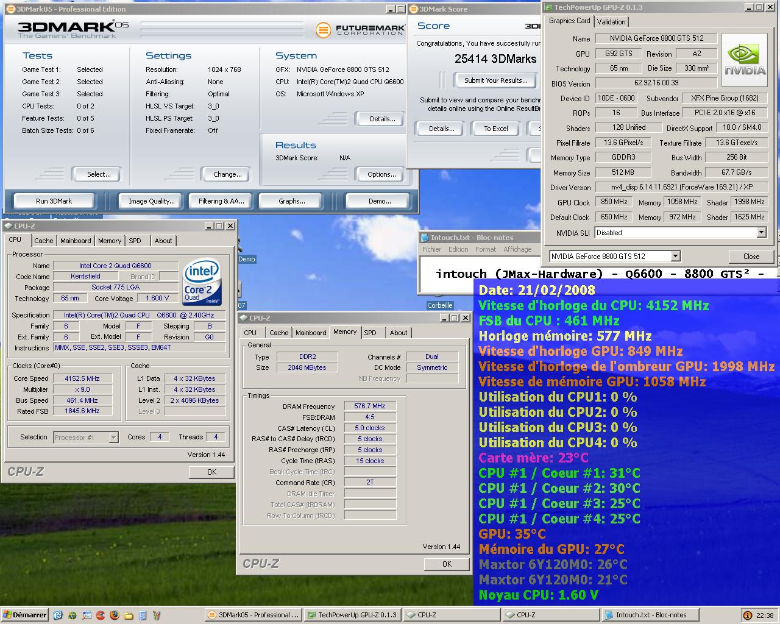The image size is (780, 624).
Task: Open the Démarrer start menu
Action: pyautogui.click(x=24, y=615)
